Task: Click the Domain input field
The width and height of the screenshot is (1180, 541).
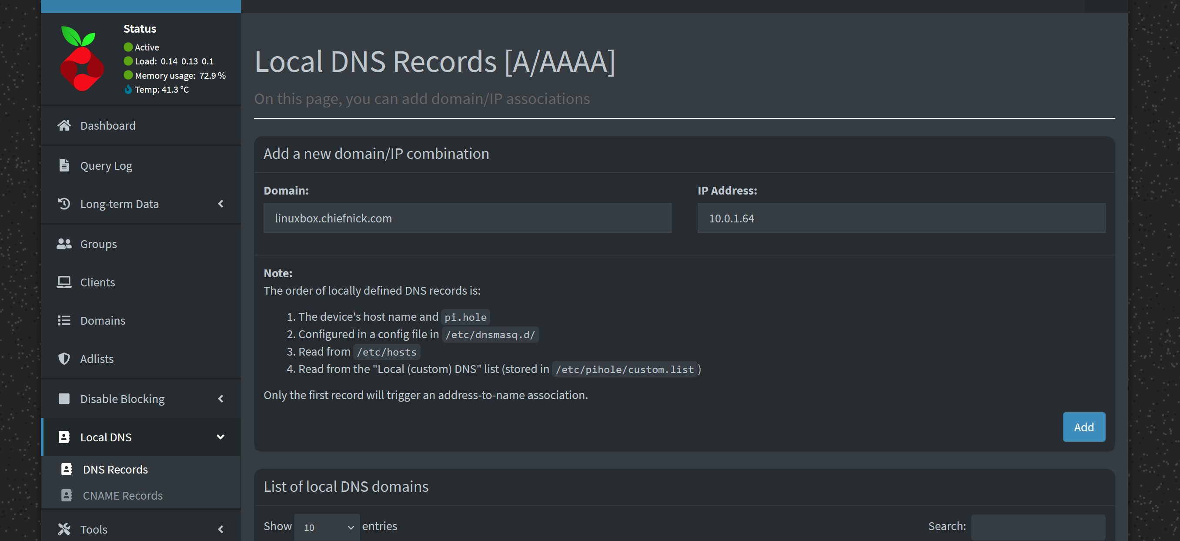Action: pos(467,218)
